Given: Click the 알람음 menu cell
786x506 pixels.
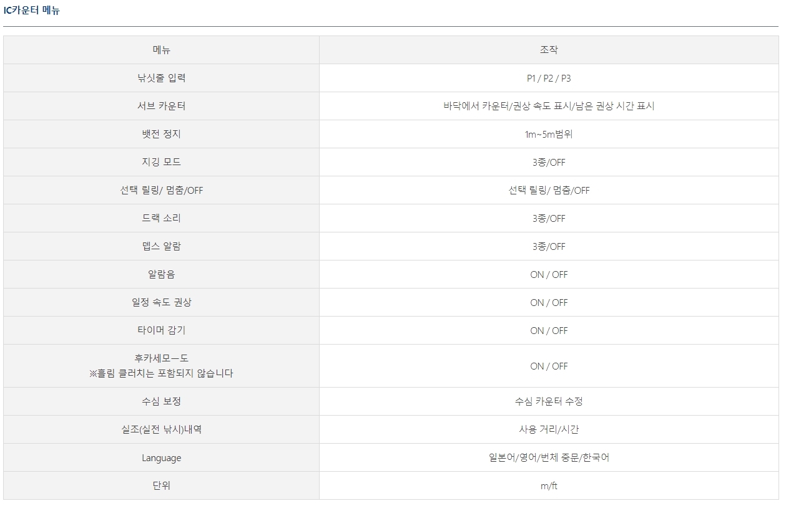Looking at the screenshot, I should coord(161,274).
